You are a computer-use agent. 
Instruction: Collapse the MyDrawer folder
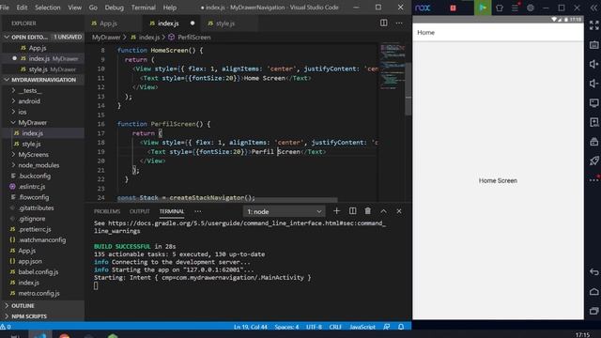(x=32, y=123)
